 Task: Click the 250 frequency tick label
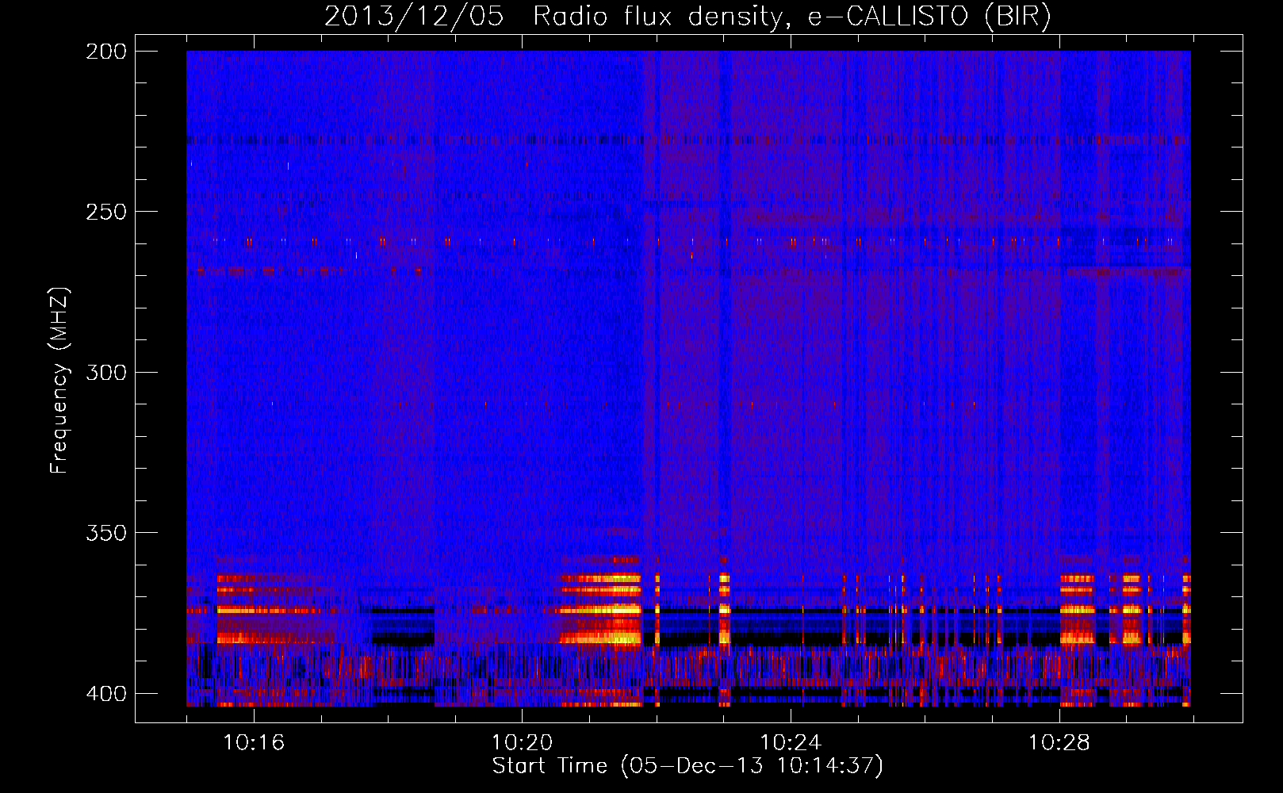point(106,212)
